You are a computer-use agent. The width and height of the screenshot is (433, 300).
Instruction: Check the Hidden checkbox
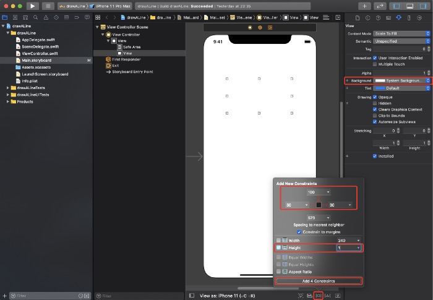click(375, 103)
